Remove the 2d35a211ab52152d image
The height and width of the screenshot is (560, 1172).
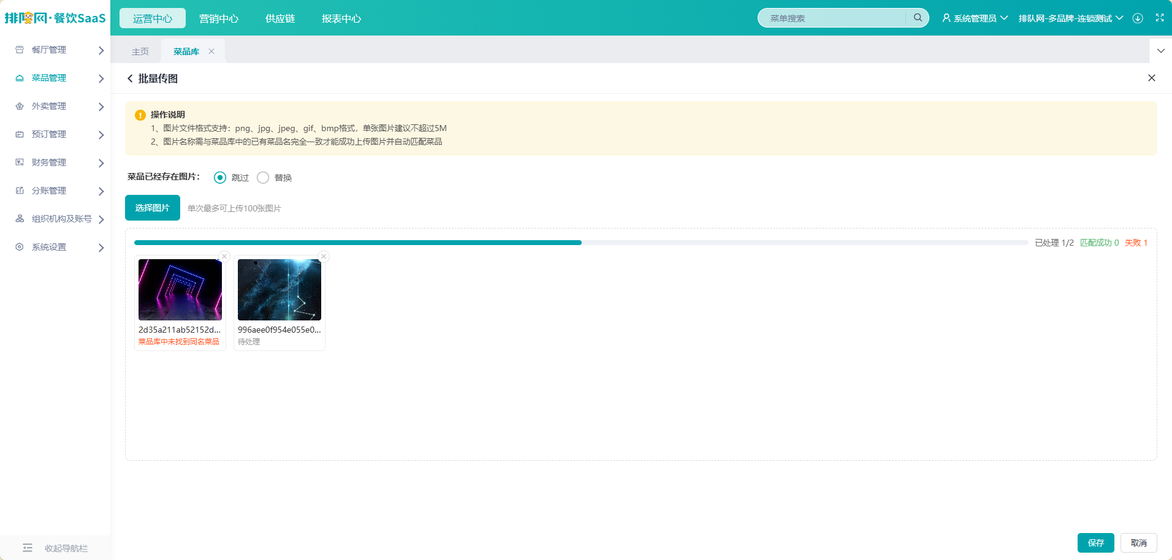(x=224, y=256)
